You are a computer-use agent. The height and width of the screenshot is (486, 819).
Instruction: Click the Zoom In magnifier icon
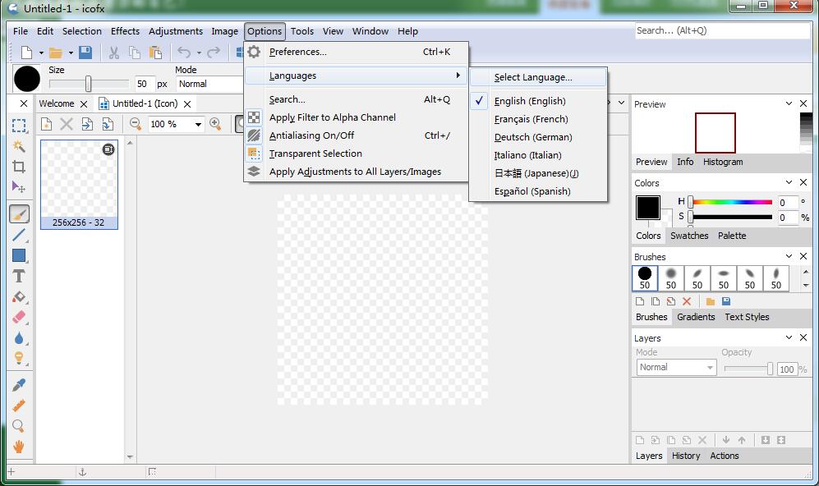215,124
